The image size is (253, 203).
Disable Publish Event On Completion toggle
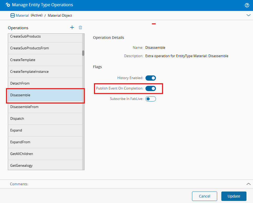click(150, 88)
